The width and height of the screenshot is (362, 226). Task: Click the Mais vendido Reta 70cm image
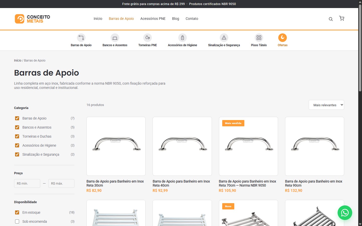(248, 146)
